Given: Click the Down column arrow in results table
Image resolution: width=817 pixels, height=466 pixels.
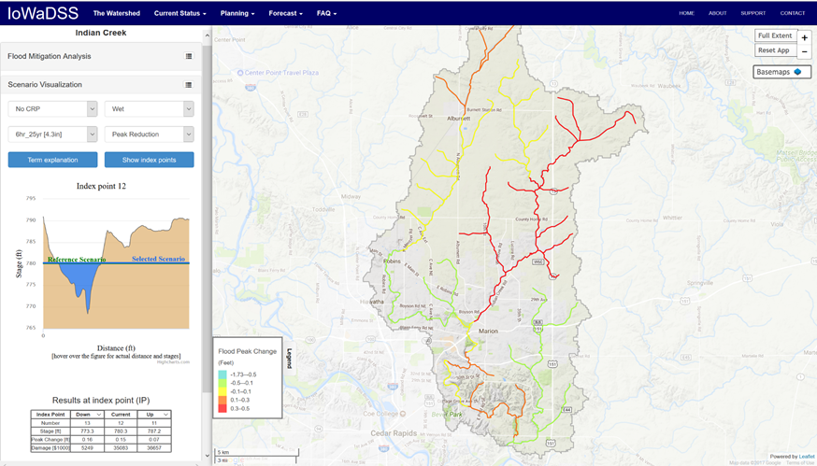Looking at the screenshot, I should 97,414.
